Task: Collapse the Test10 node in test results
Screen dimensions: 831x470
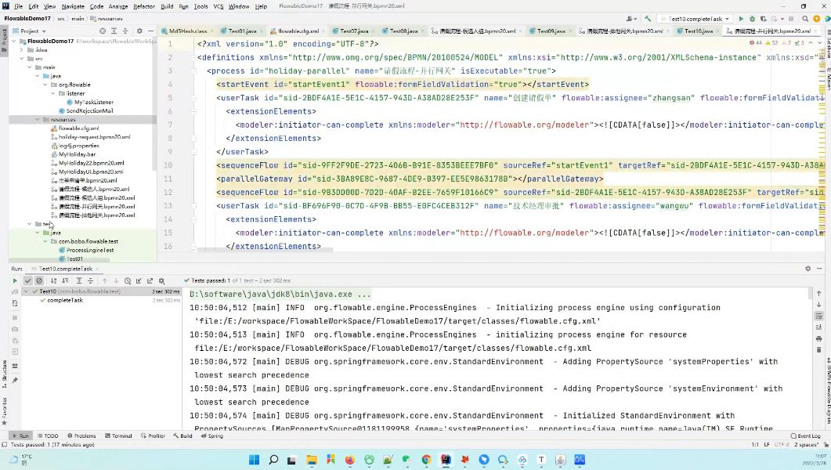Action: click(26, 291)
